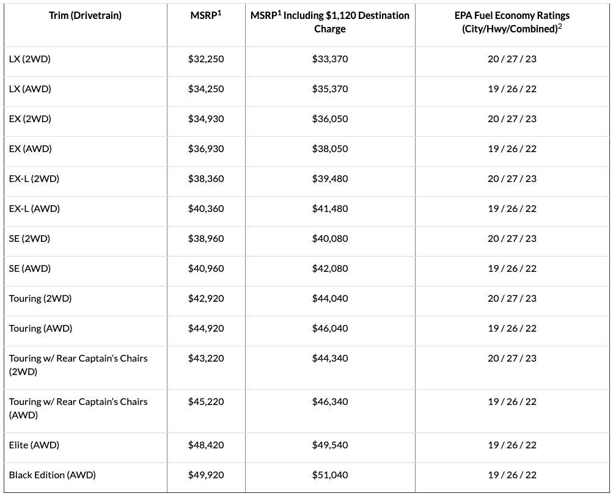The image size is (613, 496).
Task: Click the Black Edition (AWD) row label
Action: tap(53, 475)
